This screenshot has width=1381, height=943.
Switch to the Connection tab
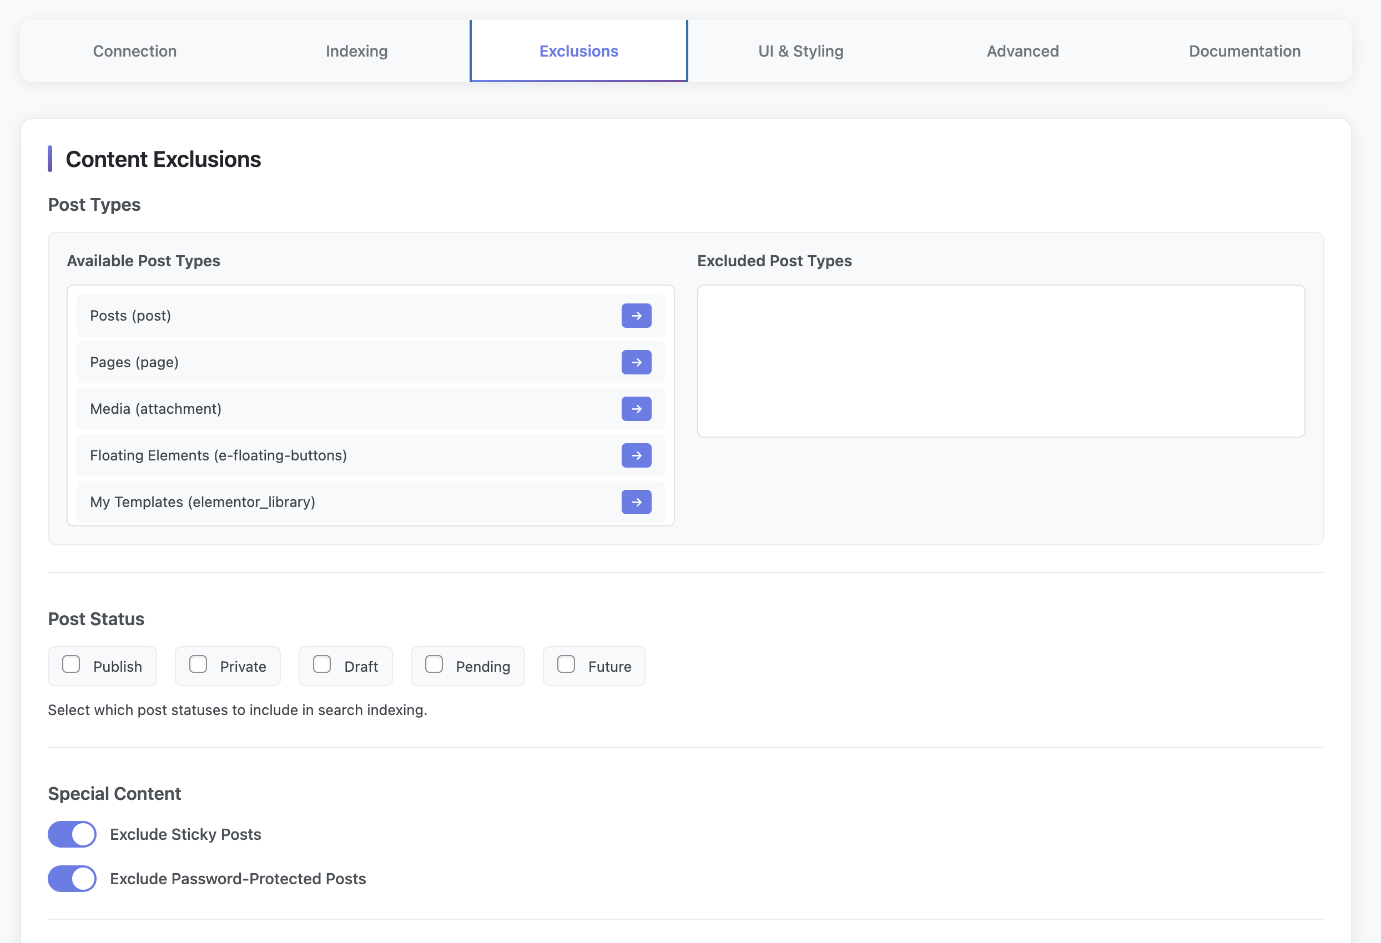tap(134, 51)
